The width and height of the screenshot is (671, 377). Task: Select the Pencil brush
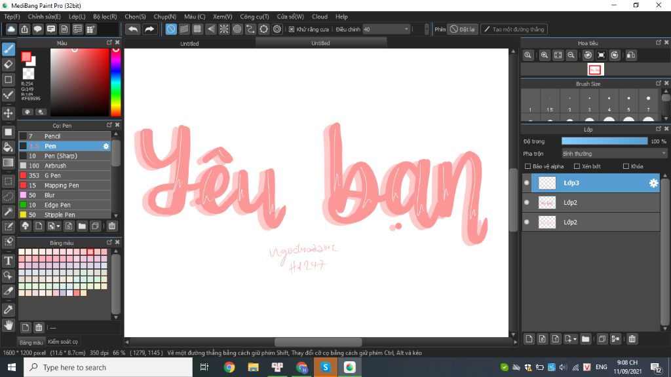click(65, 136)
